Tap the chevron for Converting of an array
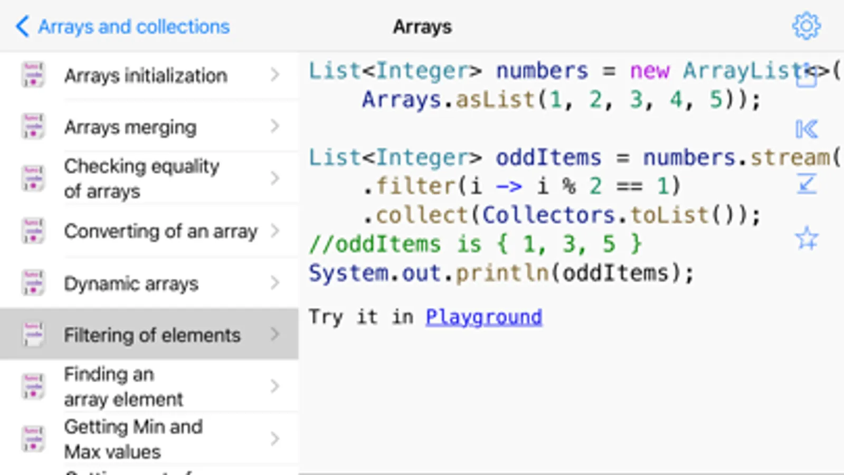The width and height of the screenshot is (844, 475). pos(275,231)
